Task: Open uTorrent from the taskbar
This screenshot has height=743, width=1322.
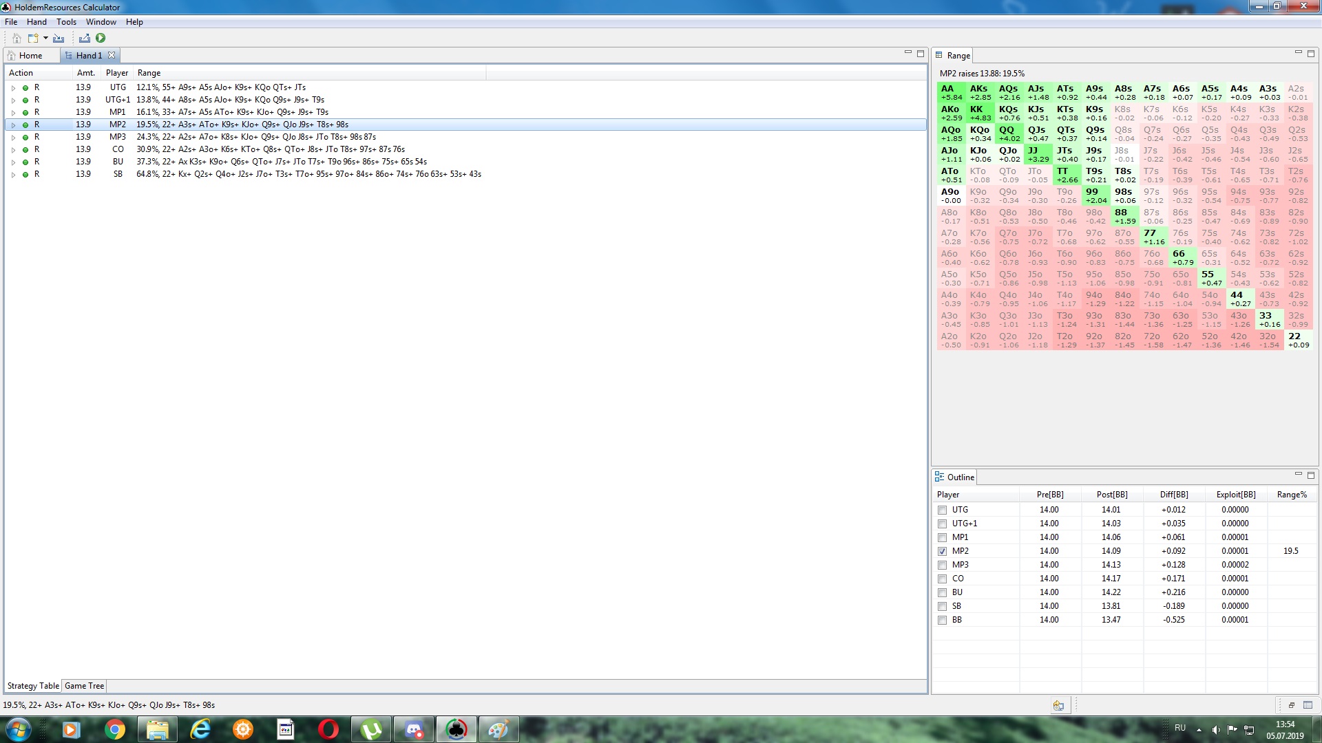Action: point(371,729)
